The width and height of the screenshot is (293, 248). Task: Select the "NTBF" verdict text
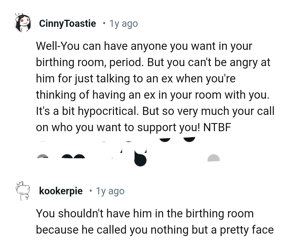click(x=217, y=128)
